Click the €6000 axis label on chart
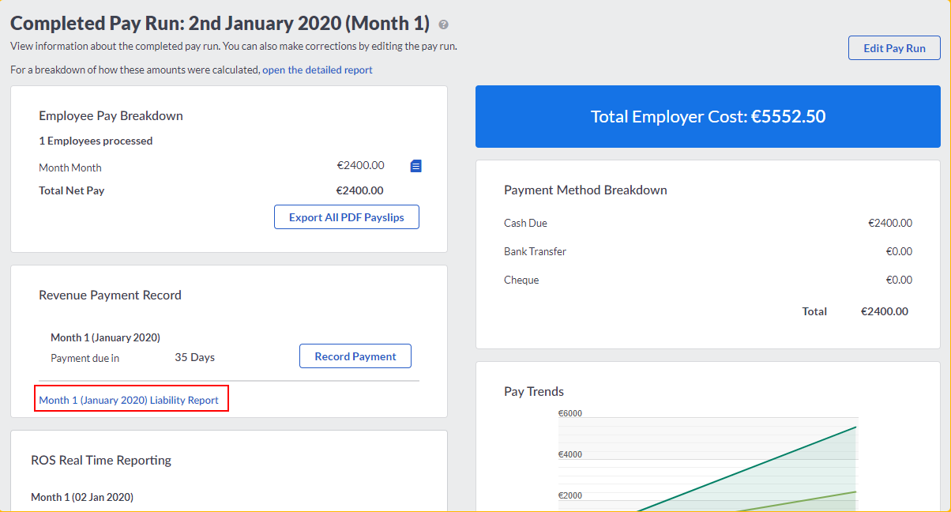Image resolution: width=951 pixels, height=512 pixels. click(570, 413)
